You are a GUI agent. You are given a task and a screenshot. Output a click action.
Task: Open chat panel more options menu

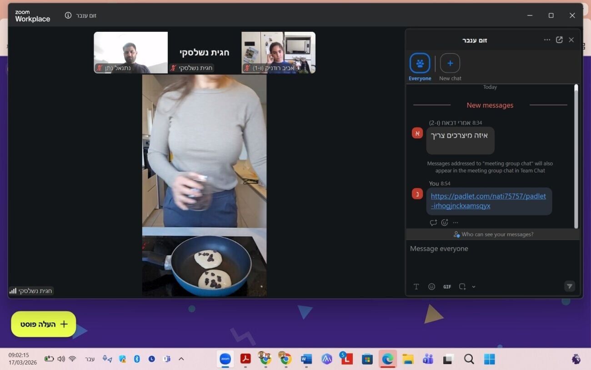[547, 40]
